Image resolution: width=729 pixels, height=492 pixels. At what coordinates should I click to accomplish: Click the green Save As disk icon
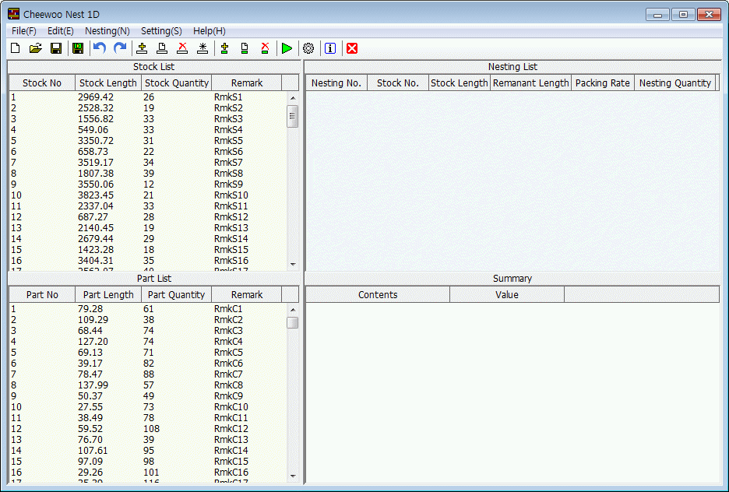pos(78,48)
